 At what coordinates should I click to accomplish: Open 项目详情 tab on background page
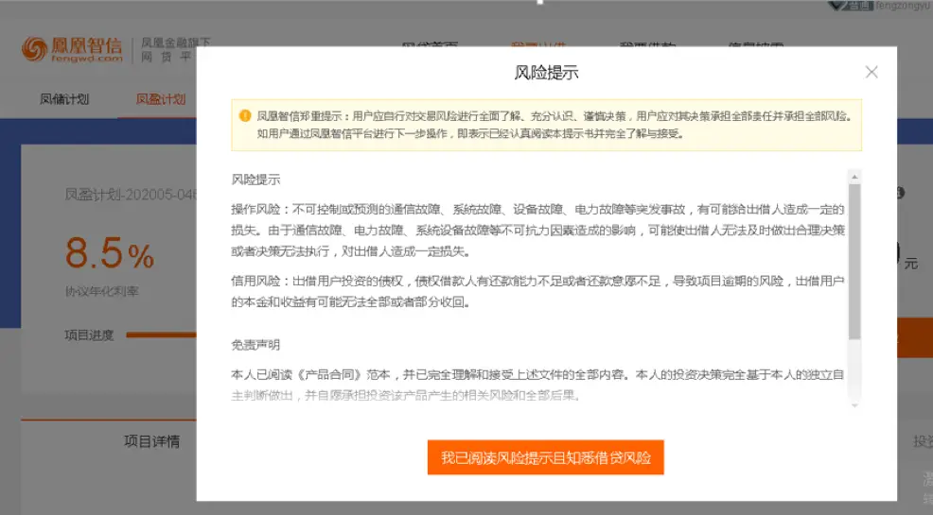coord(151,440)
